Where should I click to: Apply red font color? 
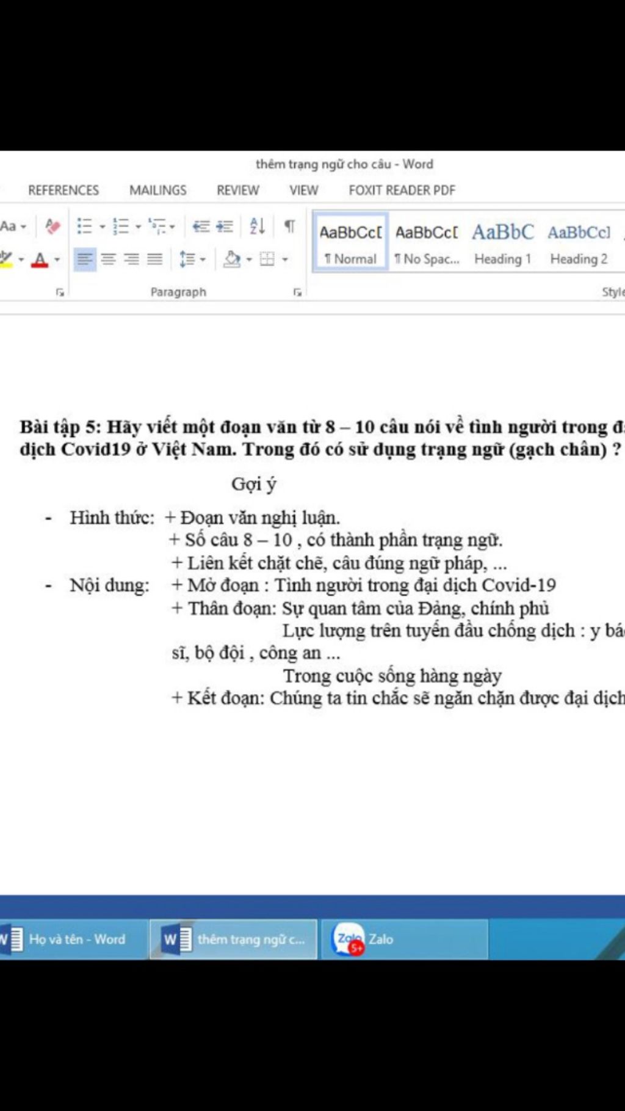click(x=40, y=259)
